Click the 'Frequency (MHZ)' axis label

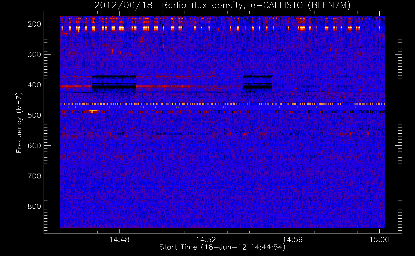(19, 123)
